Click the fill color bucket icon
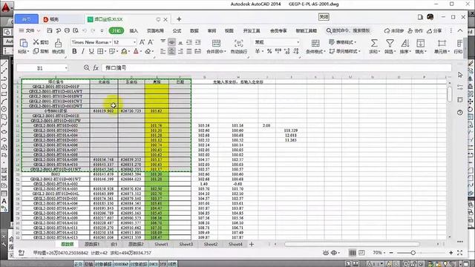475x267 pixels. point(124,51)
